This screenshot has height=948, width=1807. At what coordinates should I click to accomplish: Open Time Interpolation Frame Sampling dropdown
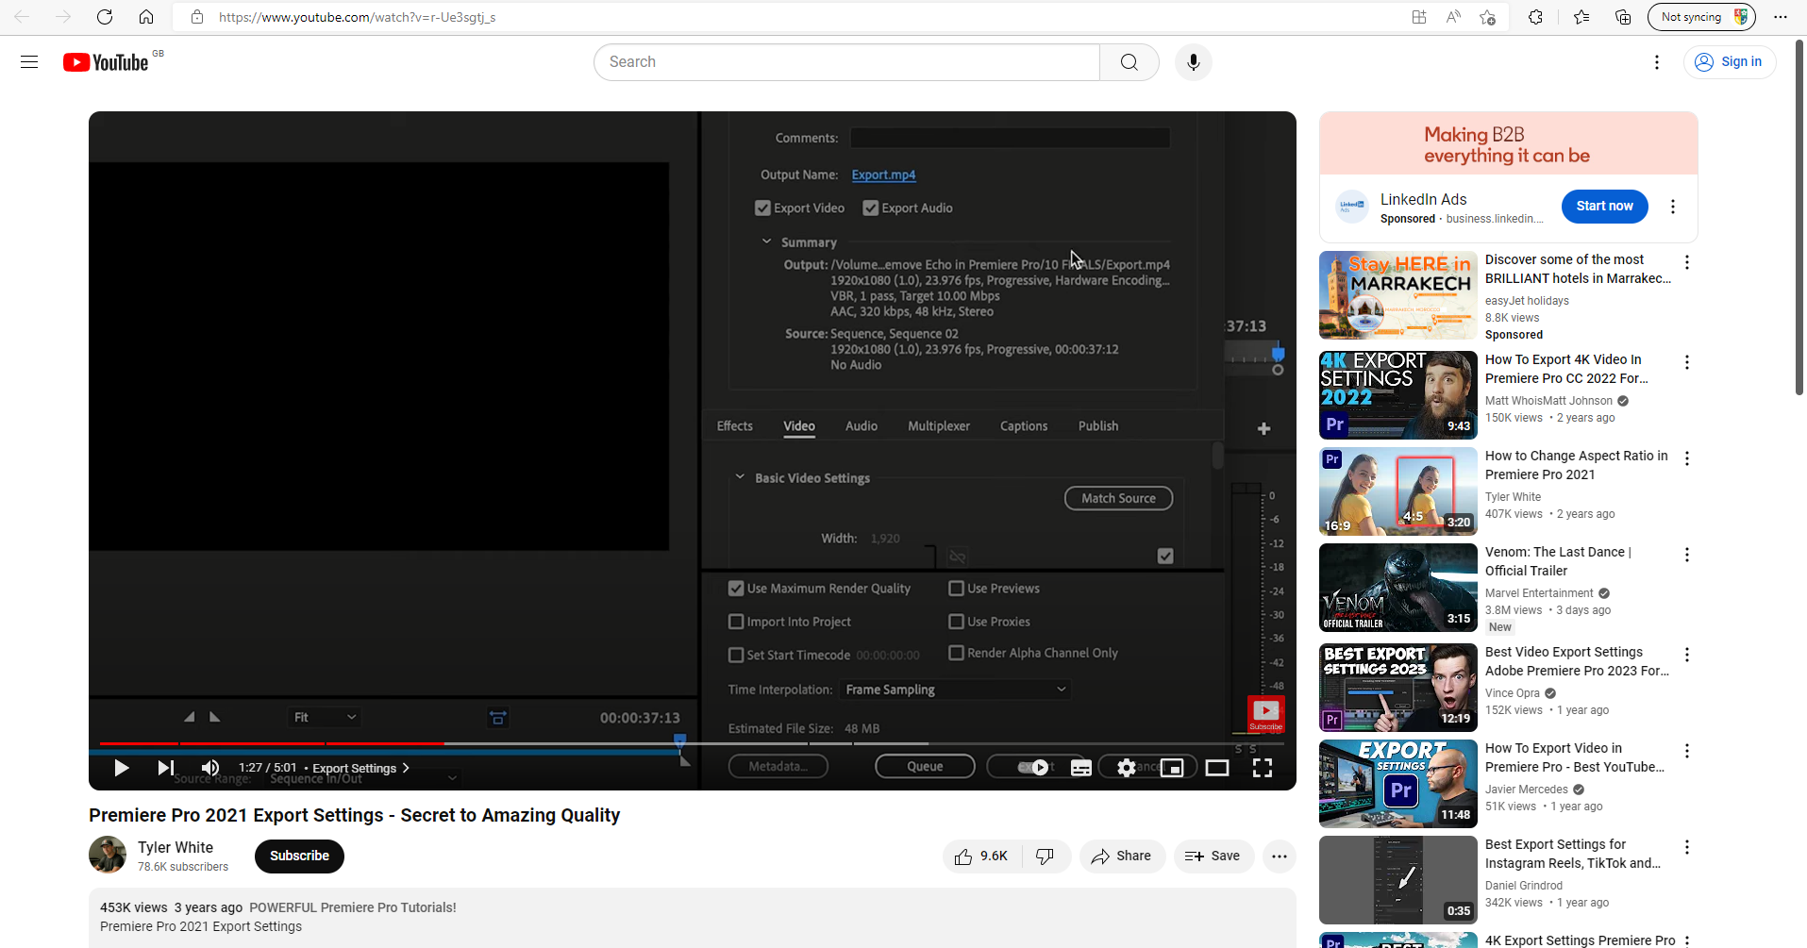point(955,690)
